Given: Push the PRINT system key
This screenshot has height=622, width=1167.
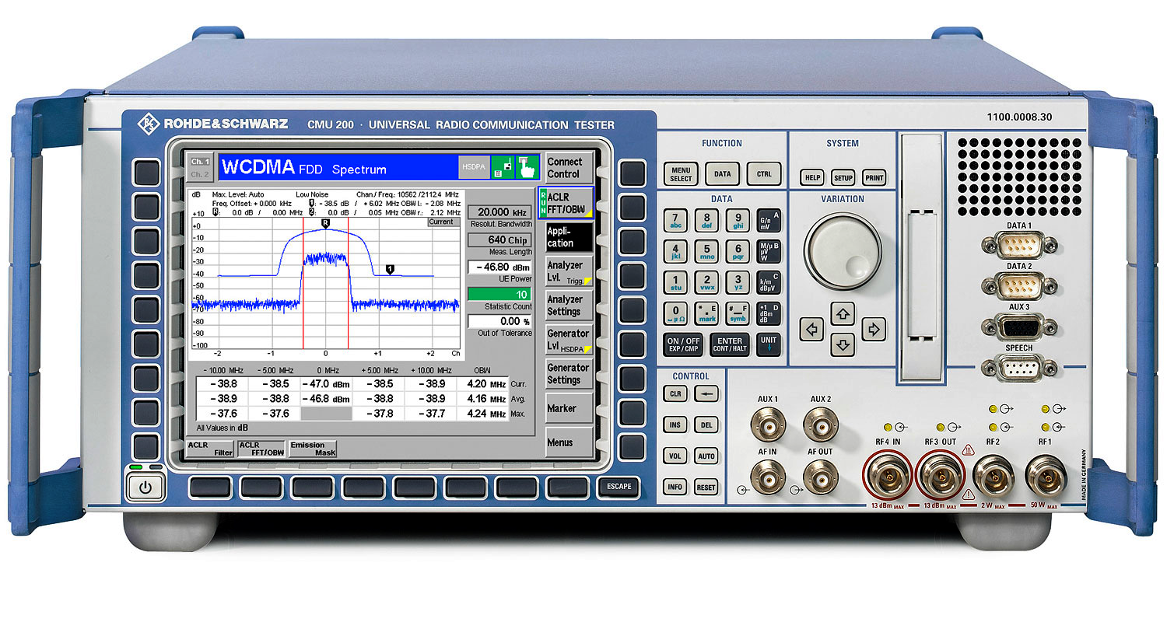Looking at the screenshot, I should coord(874,177).
